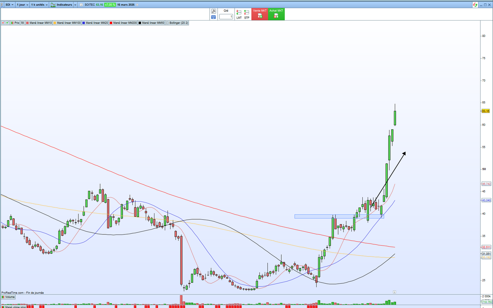
Task: Click the 31,051 MM50 value on price axis
Action: [x=486, y=254]
